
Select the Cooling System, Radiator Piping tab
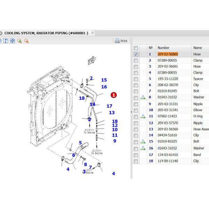click(x=46, y=33)
